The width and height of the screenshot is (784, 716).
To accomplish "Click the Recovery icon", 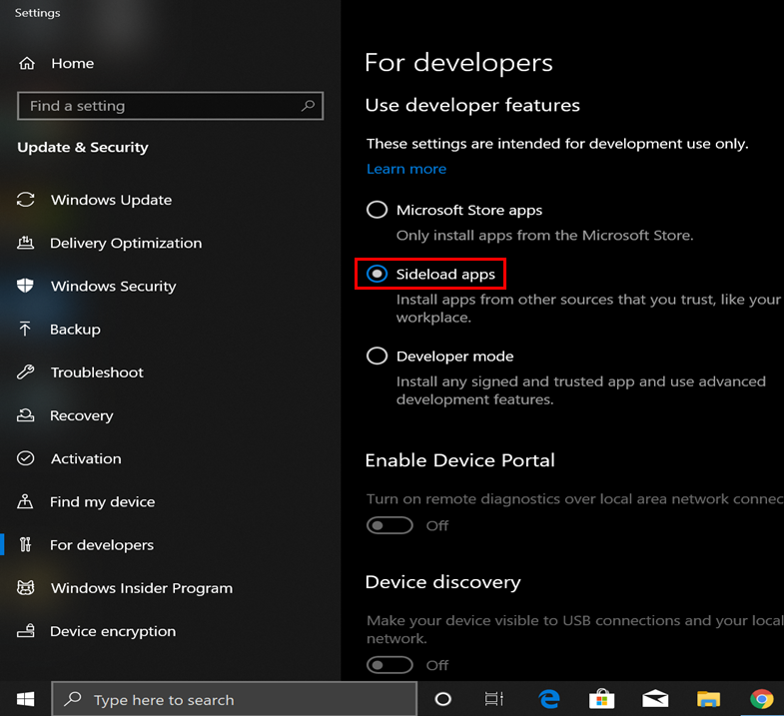I will (x=26, y=415).
